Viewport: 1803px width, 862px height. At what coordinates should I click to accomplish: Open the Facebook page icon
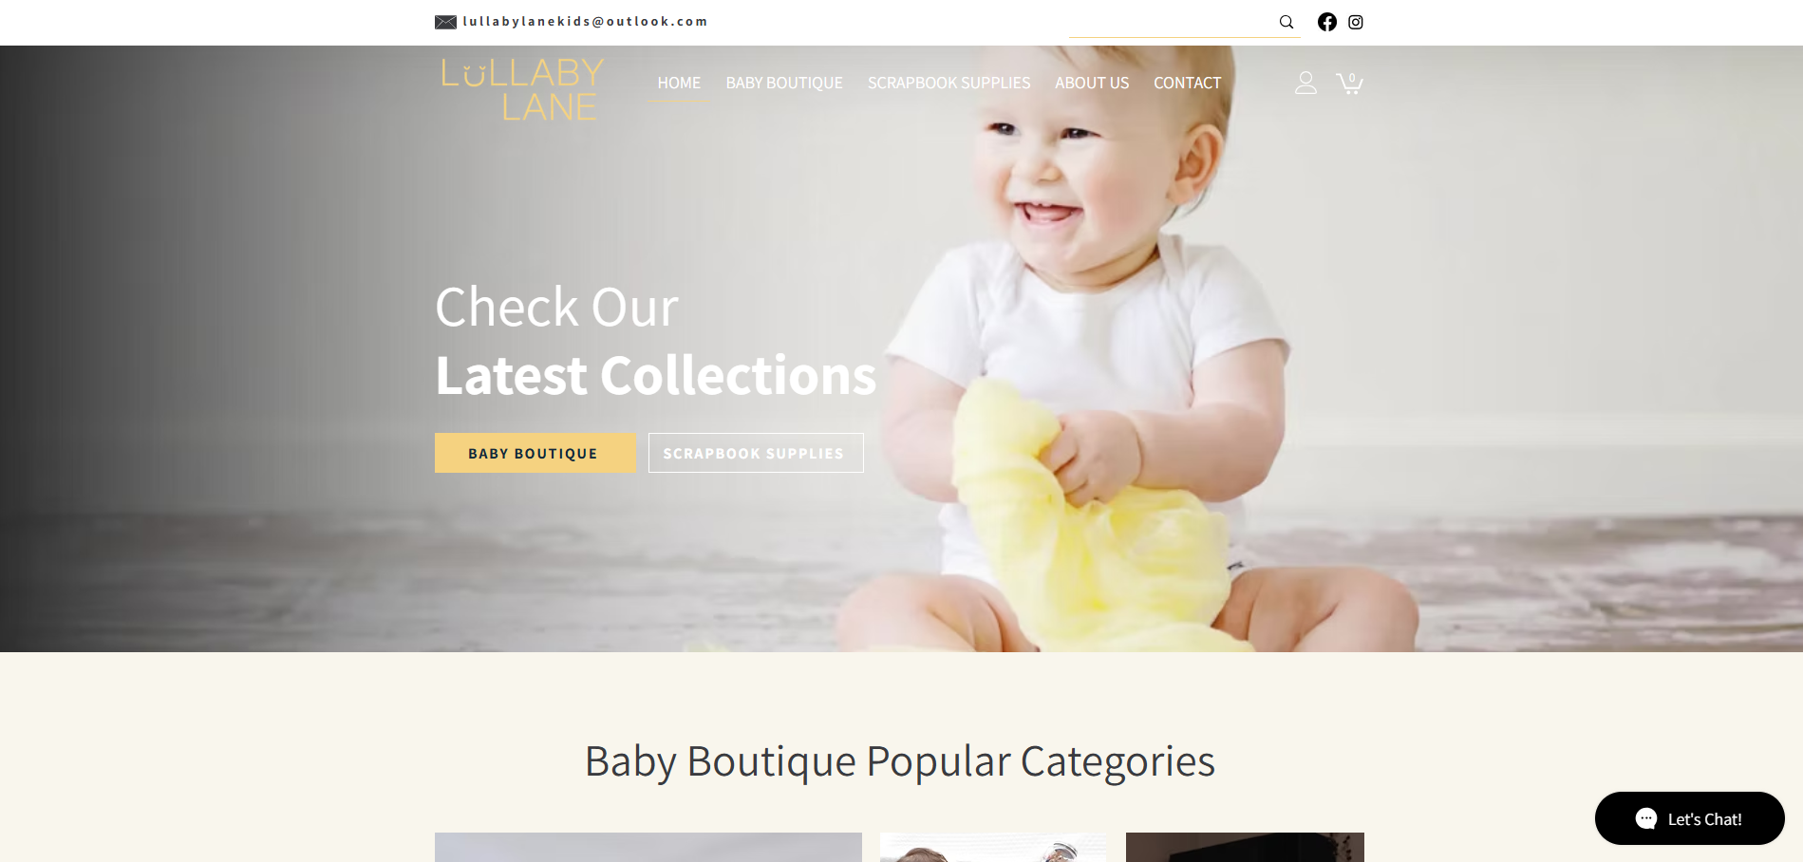1327,22
